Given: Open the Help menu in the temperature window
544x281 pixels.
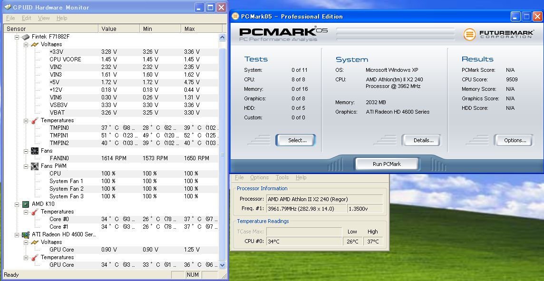Looking at the screenshot, I should [301, 177].
